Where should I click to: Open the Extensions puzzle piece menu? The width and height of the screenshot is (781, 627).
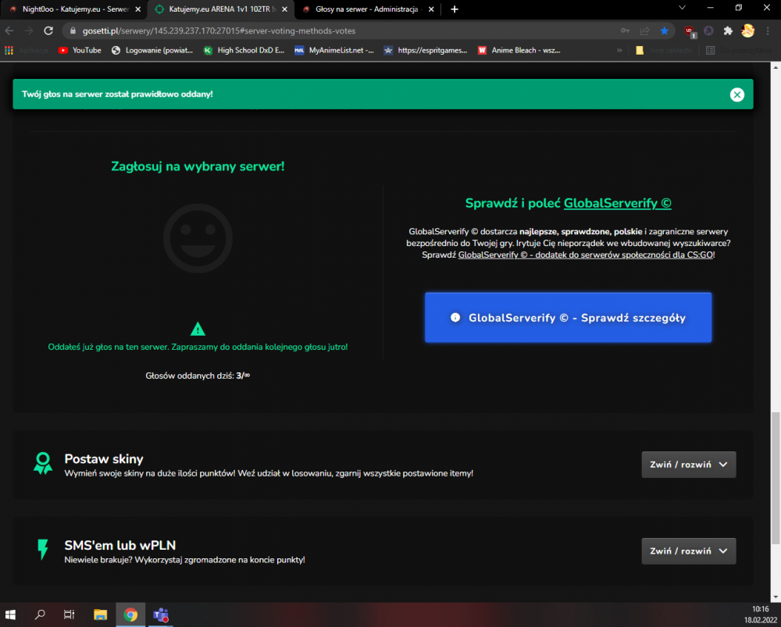[728, 31]
